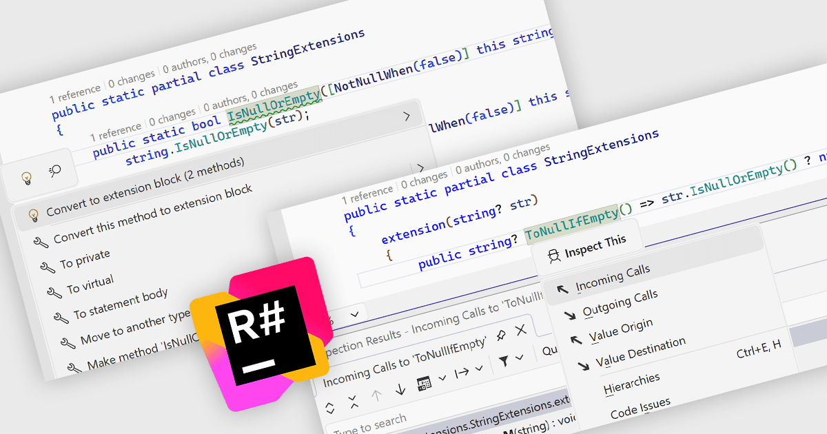The width and height of the screenshot is (827, 434).
Task: Click the Inspect This button
Action: [586, 247]
